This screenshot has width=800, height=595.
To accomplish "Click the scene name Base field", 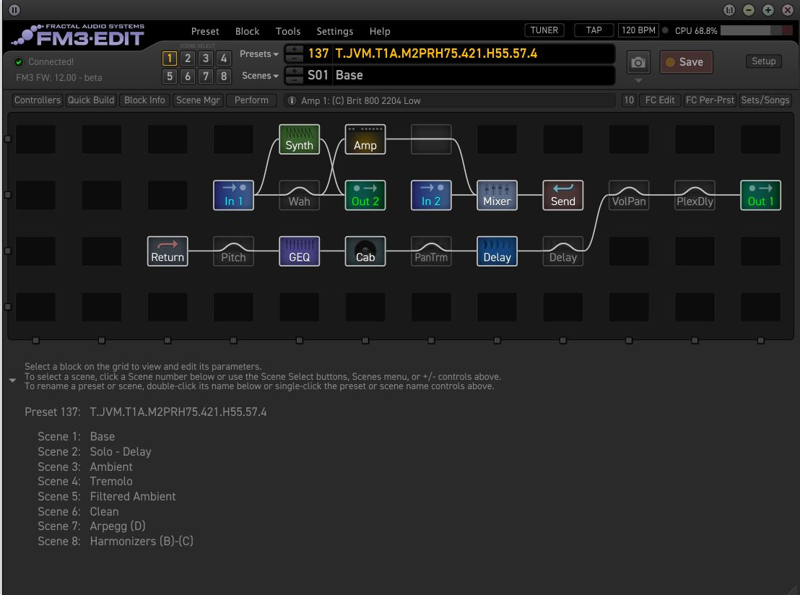I will click(x=474, y=76).
